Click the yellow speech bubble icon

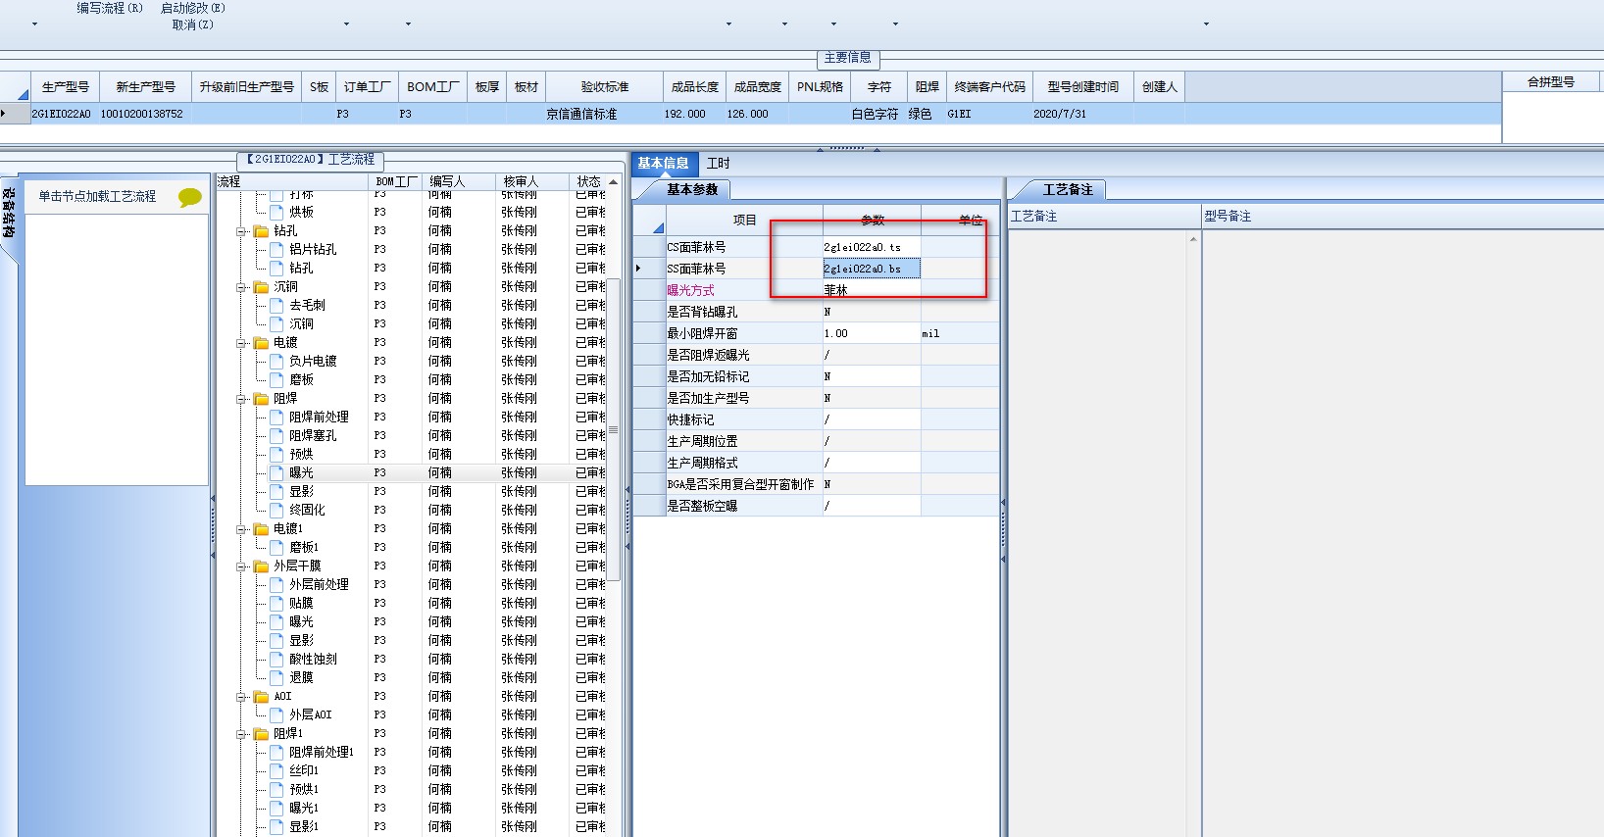(190, 197)
